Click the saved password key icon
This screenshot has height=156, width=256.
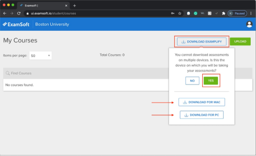point(173,13)
